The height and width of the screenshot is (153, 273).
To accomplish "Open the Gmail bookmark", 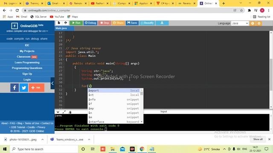I will click(22, 17).
